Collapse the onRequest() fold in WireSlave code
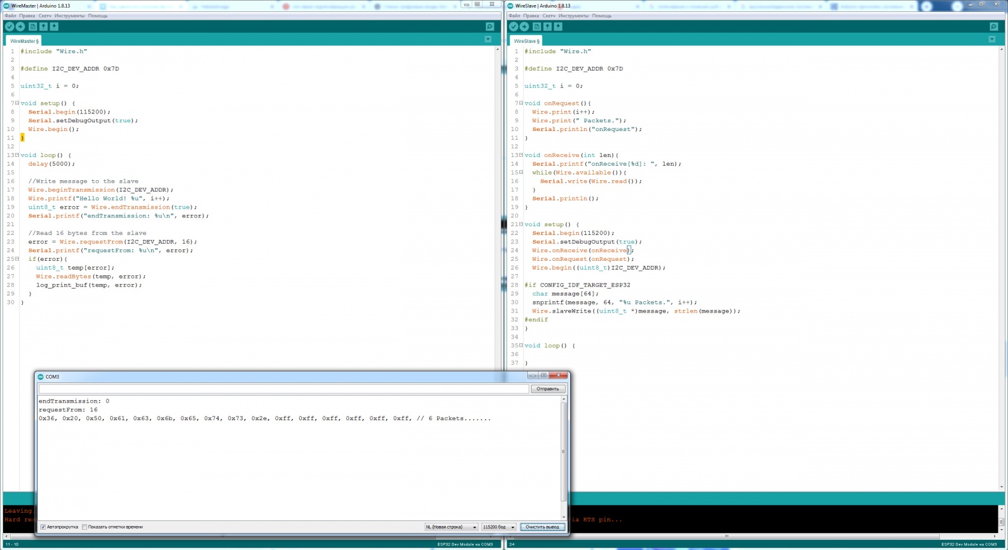 (521, 103)
